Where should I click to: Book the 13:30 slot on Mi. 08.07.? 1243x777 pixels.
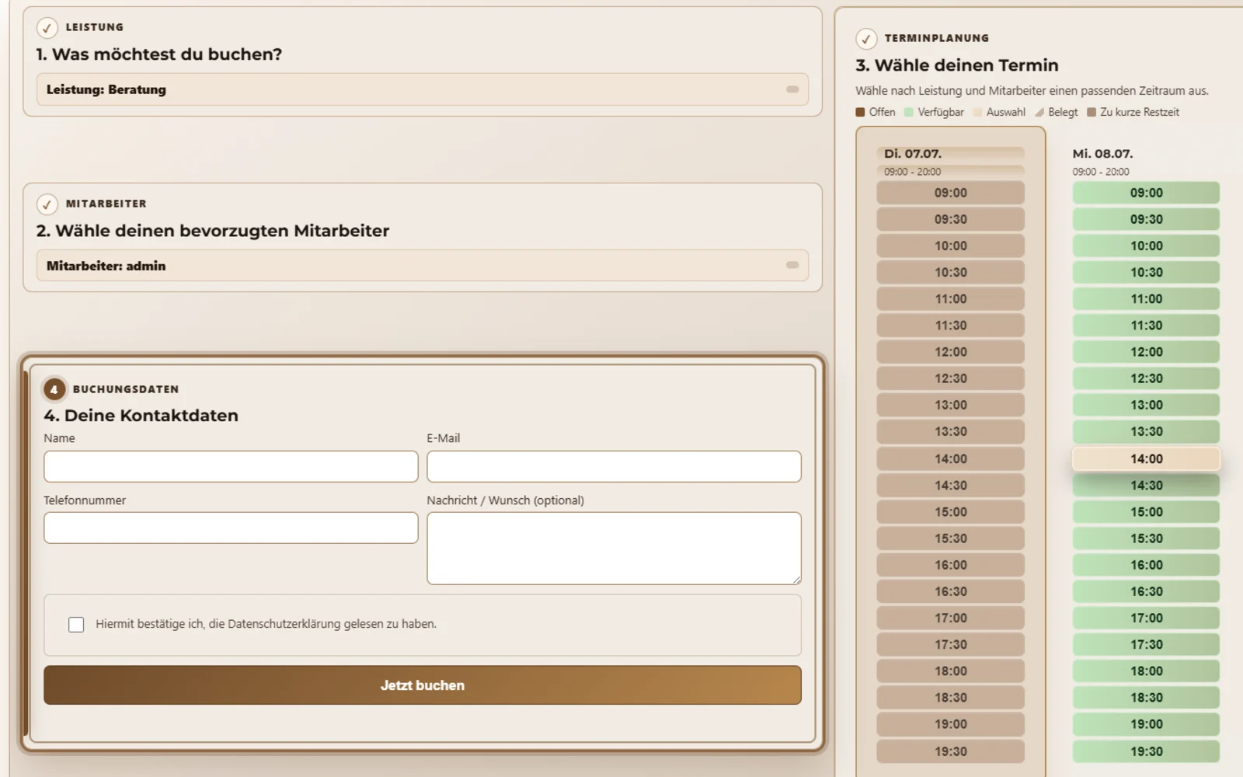(1146, 431)
